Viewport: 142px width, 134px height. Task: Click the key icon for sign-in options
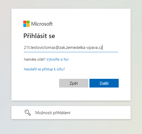(28, 113)
